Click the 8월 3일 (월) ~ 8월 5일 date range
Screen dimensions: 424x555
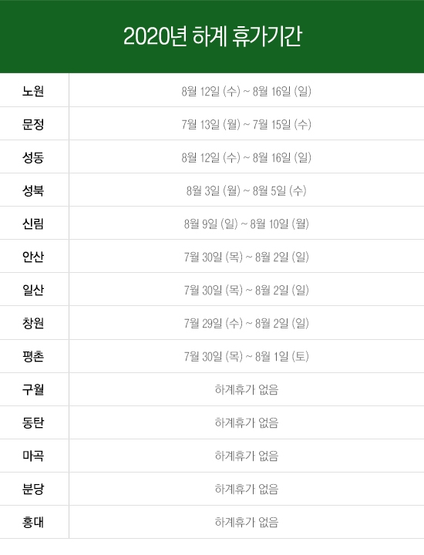click(247, 191)
